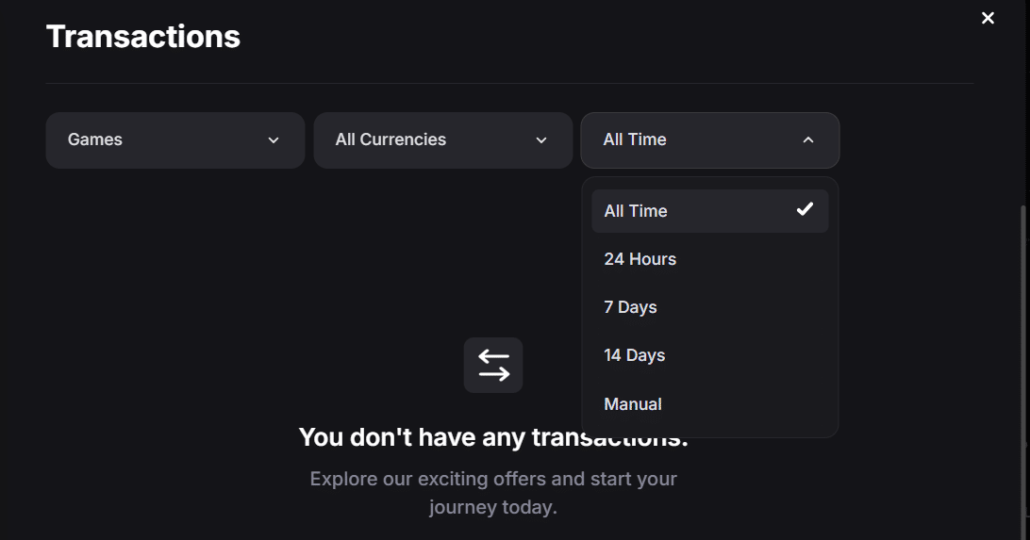Click the swap arrows transactions icon
The width and height of the screenshot is (1030, 540).
click(493, 365)
